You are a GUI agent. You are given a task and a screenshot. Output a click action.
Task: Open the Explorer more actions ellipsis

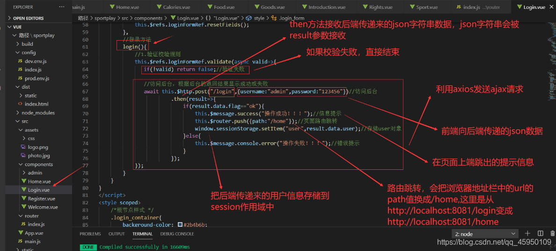pyautogui.click(x=62, y=7)
